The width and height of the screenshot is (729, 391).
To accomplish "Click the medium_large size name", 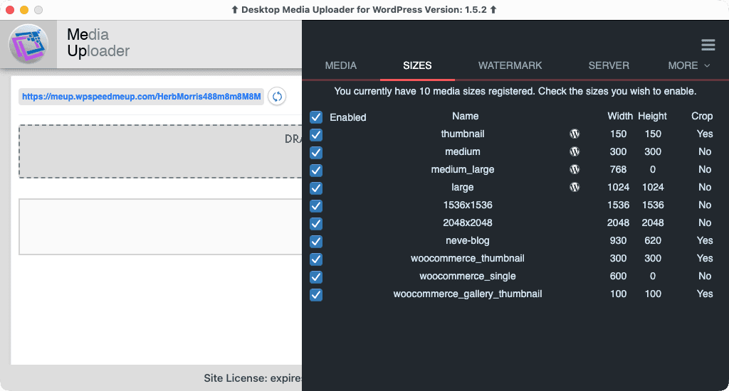I will pyautogui.click(x=463, y=169).
